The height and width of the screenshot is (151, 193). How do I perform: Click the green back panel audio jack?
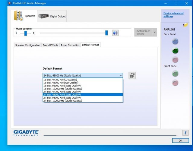pyautogui.click(x=175, y=50)
